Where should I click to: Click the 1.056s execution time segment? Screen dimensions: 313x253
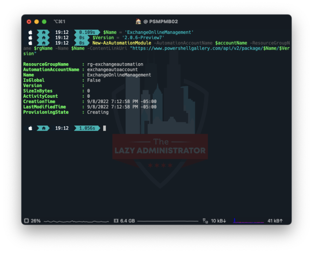(87, 128)
